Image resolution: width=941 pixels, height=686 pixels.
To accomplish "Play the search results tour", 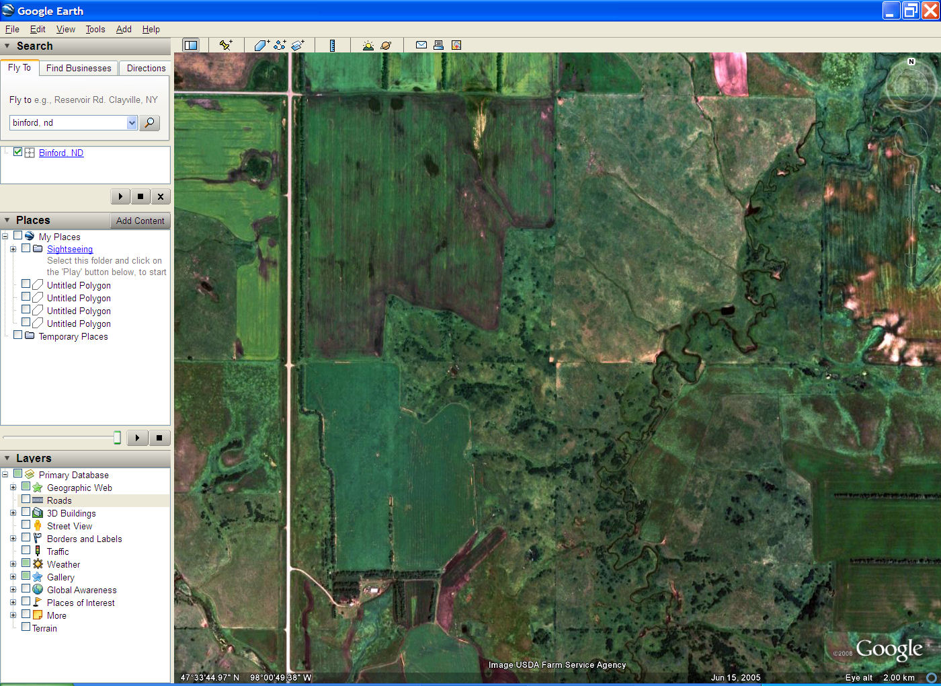I will click(120, 196).
